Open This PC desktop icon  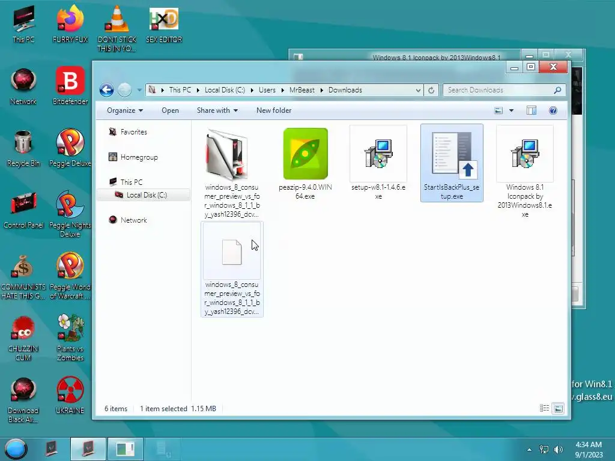coord(23,23)
